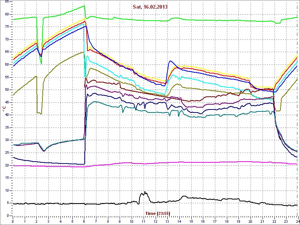Click temperature scale value 40
300x225 pixels.
[7, 115]
